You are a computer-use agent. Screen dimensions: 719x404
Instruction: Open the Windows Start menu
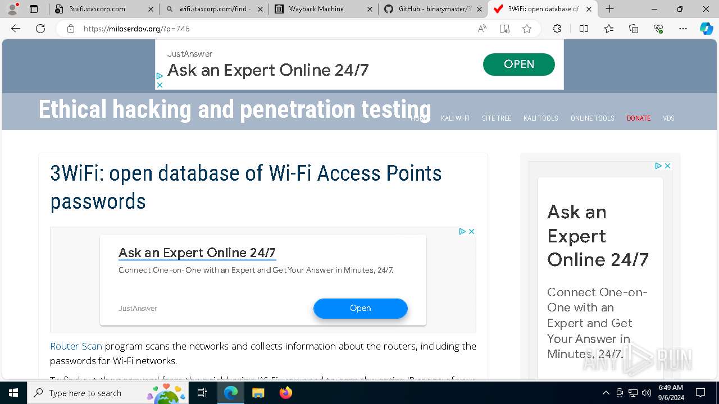pos(13,393)
